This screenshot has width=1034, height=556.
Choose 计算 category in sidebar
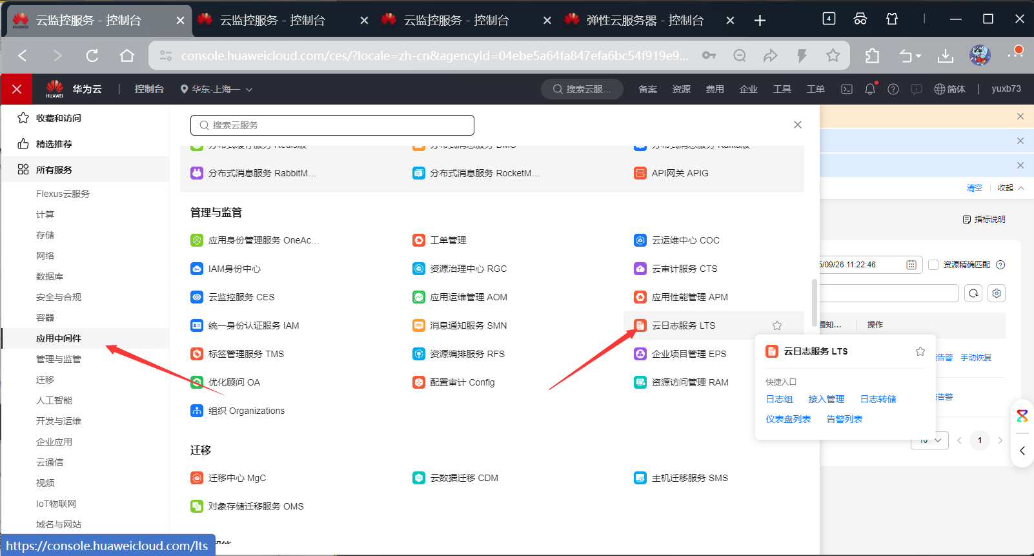point(45,214)
